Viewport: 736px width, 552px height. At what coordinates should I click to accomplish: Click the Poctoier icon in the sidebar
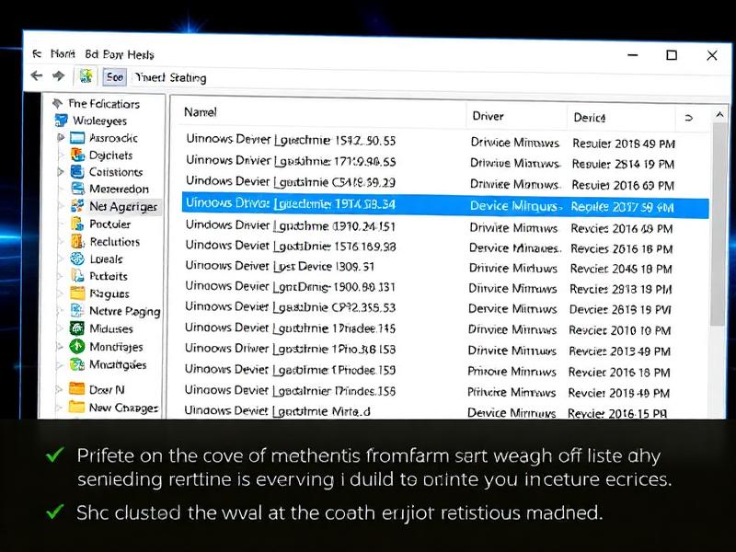(x=77, y=224)
